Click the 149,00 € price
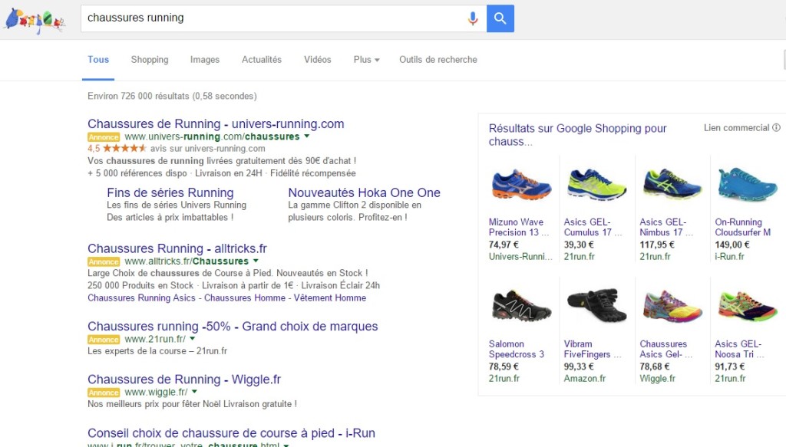The height and width of the screenshot is (447, 786). 732,245
